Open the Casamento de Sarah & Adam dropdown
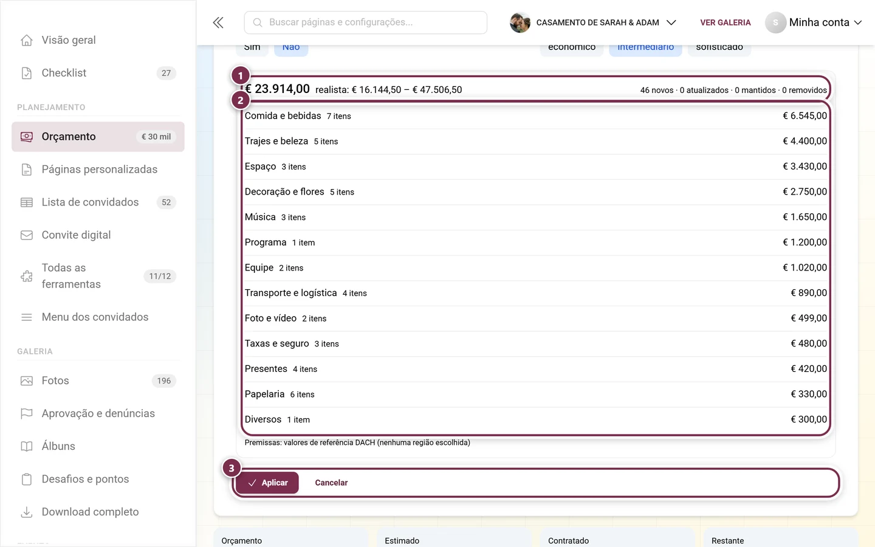This screenshot has width=875, height=547. tap(594, 22)
